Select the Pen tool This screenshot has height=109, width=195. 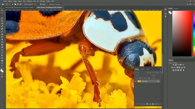(2, 50)
